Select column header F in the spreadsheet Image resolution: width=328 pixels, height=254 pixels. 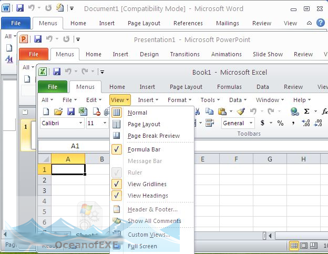(x=236, y=159)
